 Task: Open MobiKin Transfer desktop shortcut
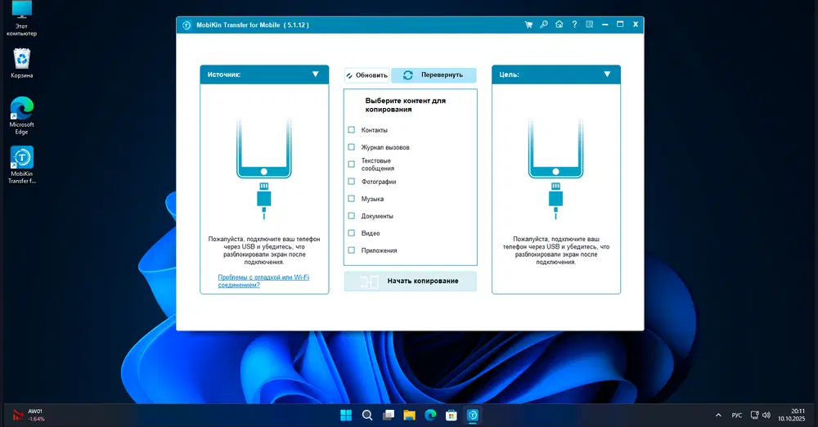pos(21,165)
